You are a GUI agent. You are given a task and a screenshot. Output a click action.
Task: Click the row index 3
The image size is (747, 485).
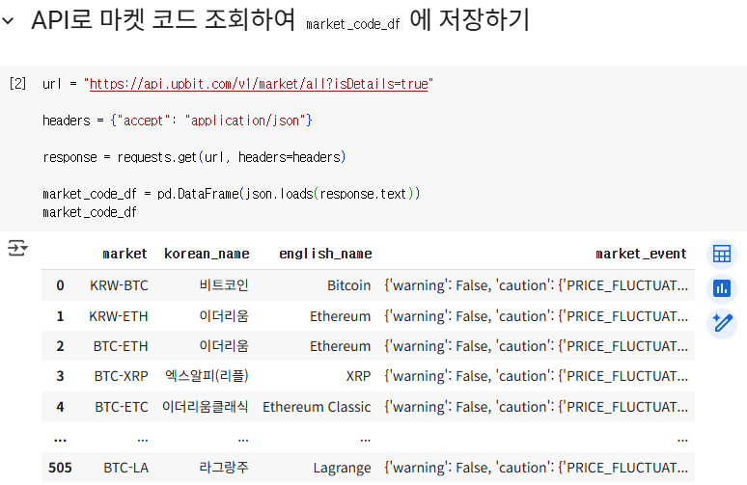[60, 376]
